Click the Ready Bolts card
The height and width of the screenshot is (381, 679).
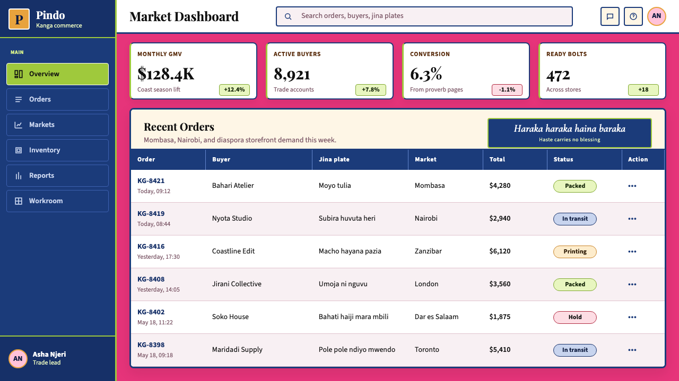point(602,71)
